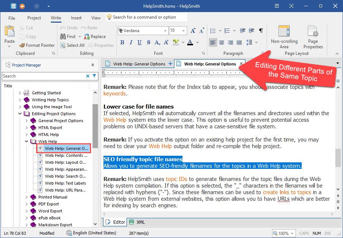Open the font color dropdown arrow
Viewport: 343px width, 238px height.
coord(197,42)
